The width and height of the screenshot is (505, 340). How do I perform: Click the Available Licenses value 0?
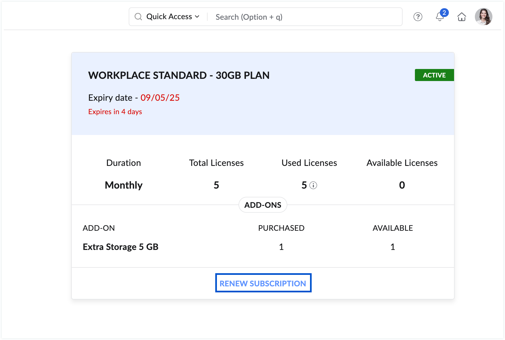click(402, 185)
